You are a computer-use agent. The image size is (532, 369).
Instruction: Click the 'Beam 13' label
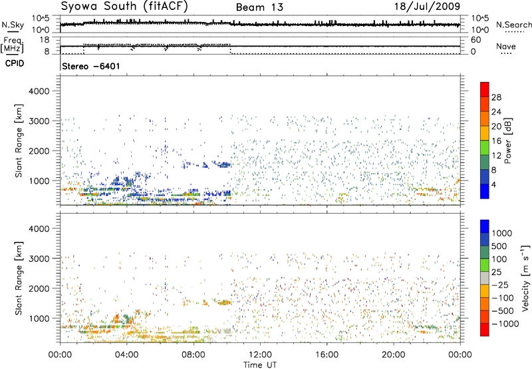[259, 7]
